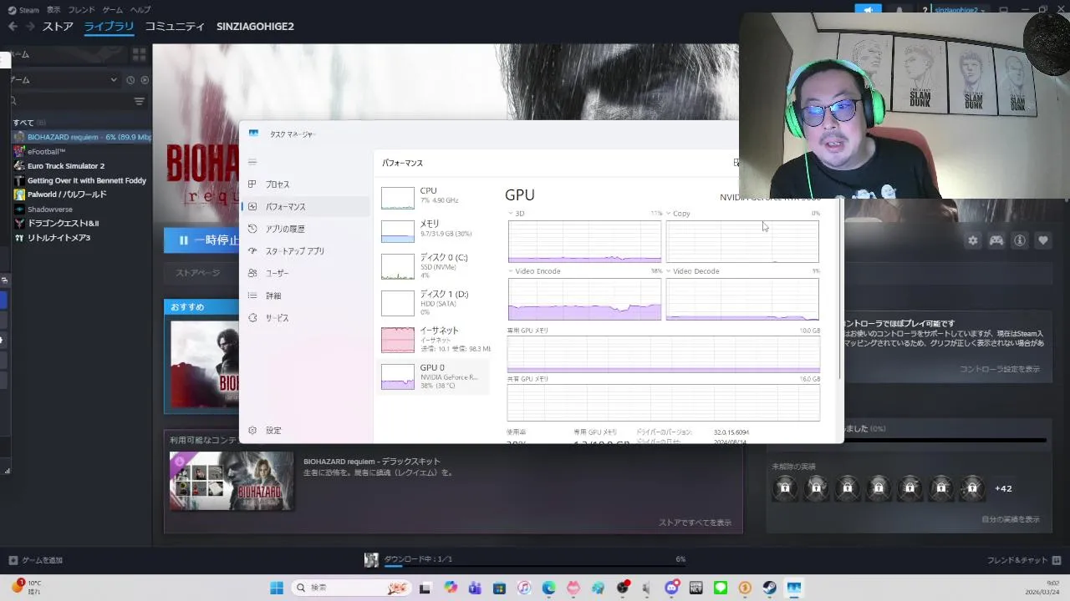Expand the Video Decode graph dropdown
Screen dimensions: 1070x601
coord(669,271)
